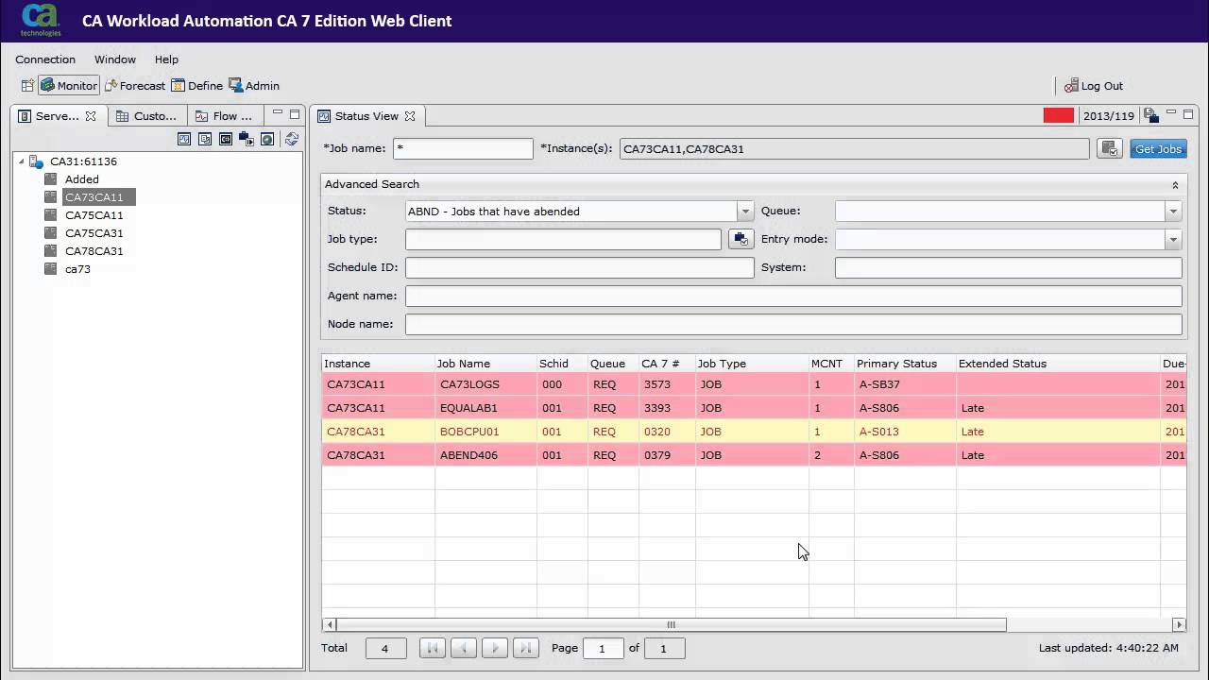Click the first server panel toolbar icon

coord(184,139)
